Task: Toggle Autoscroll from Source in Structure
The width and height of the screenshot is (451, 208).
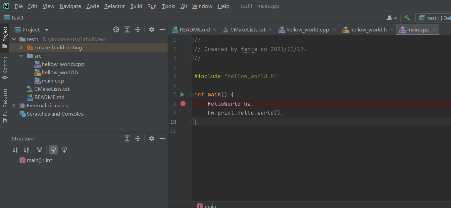Action: 64,150
